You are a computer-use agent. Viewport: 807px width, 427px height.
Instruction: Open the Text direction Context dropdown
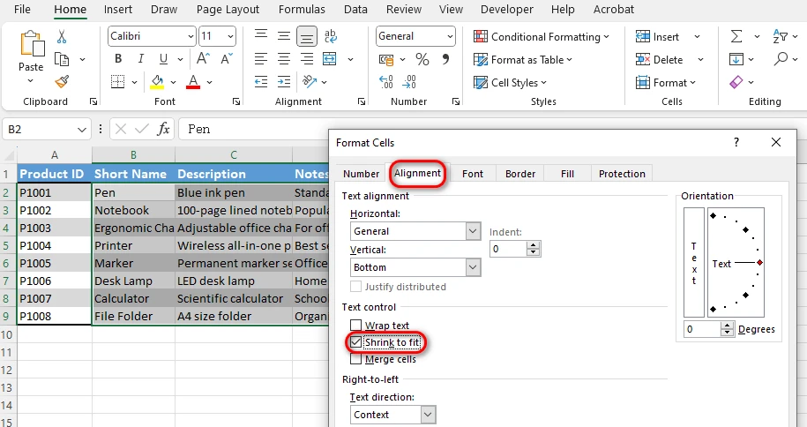coord(428,415)
